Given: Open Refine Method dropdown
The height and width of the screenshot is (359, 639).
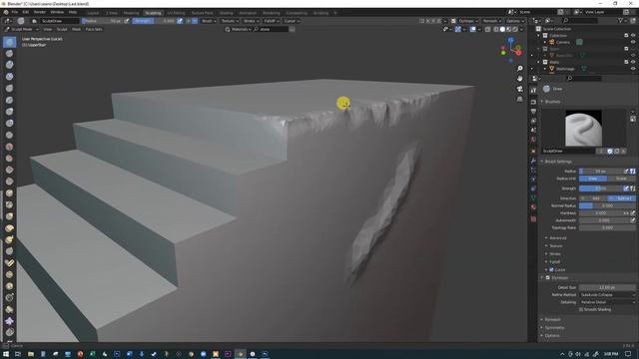Looking at the screenshot, I should pyautogui.click(x=607, y=294).
